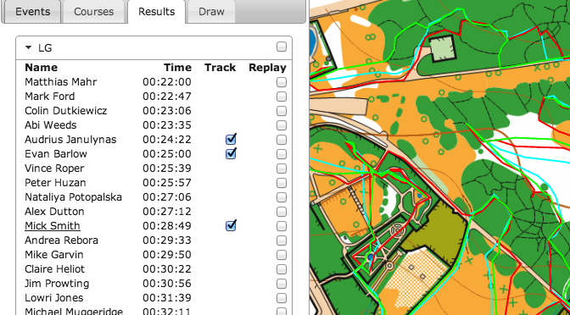This screenshot has width=570, height=315.
Task: Tick replay checkbox for Nataliya Potopalska
Action: (x=281, y=197)
